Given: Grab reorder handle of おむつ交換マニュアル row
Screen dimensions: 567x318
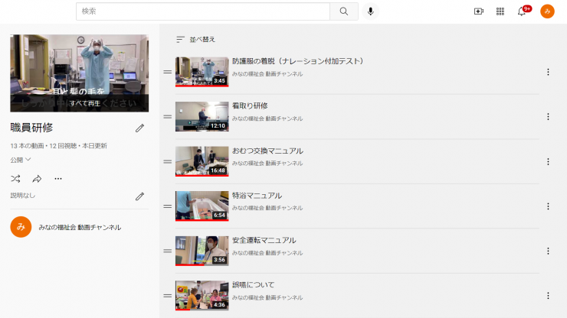Looking at the screenshot, I should [168, 162].
